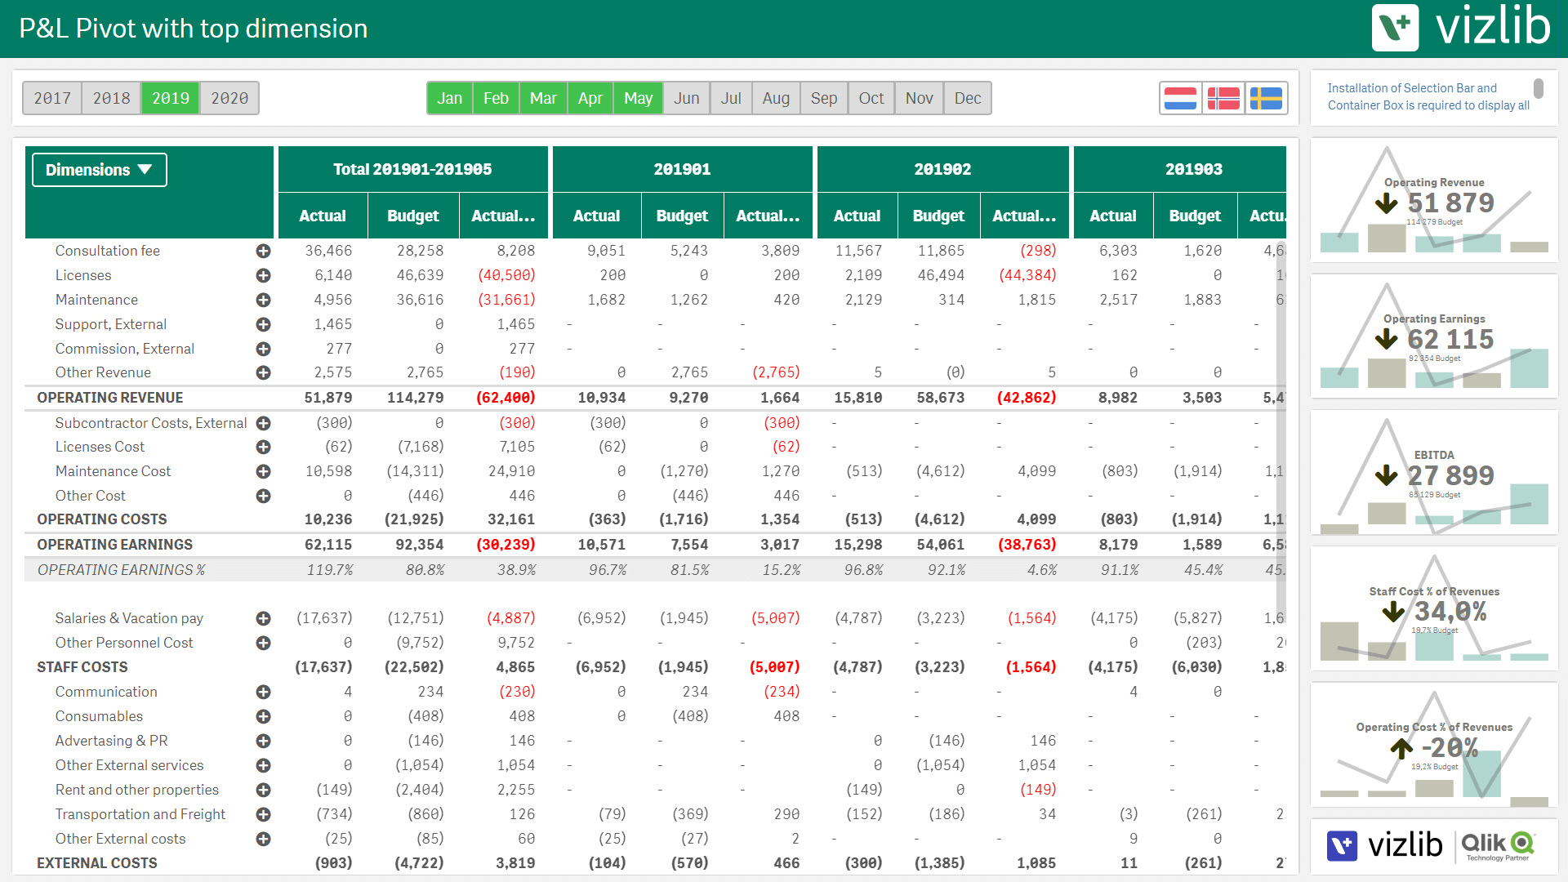
Task: Expand the Maintenance Cost row
Action: [x=263, y=471]
